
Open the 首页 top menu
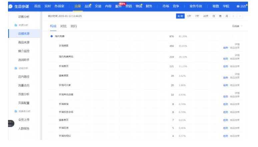37,6
